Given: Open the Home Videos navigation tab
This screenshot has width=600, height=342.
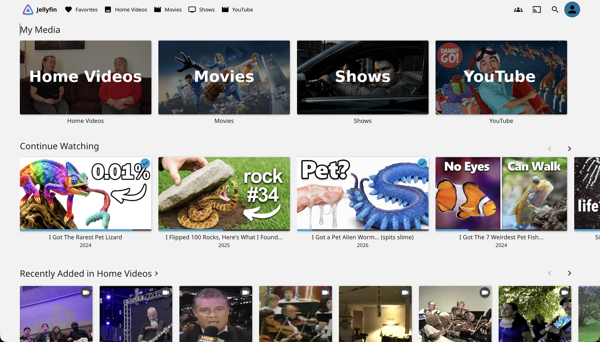Looking at the screenshot, I should pos(126,10).
